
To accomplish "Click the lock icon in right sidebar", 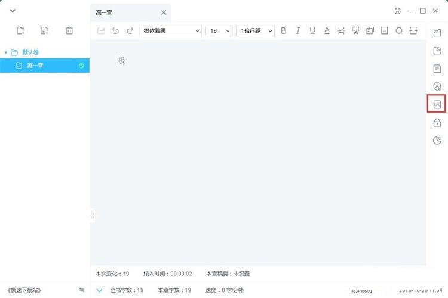I will pyautogui.click(x=437, y=123).
